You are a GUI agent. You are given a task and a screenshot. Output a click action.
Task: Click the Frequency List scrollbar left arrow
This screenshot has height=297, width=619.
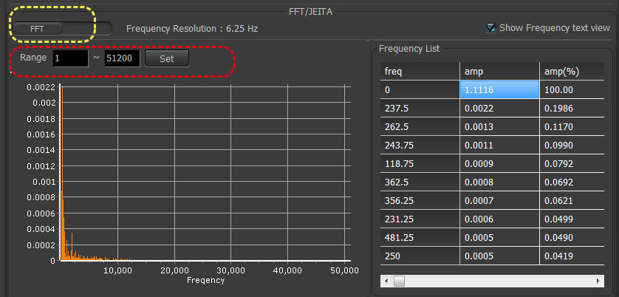point(385,281)
